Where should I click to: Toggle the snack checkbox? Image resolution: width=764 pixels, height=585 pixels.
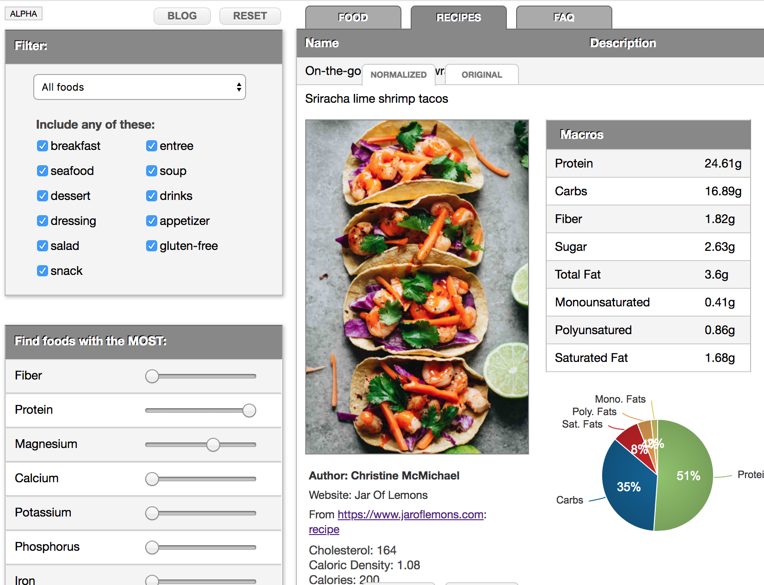tap(43, 271)
